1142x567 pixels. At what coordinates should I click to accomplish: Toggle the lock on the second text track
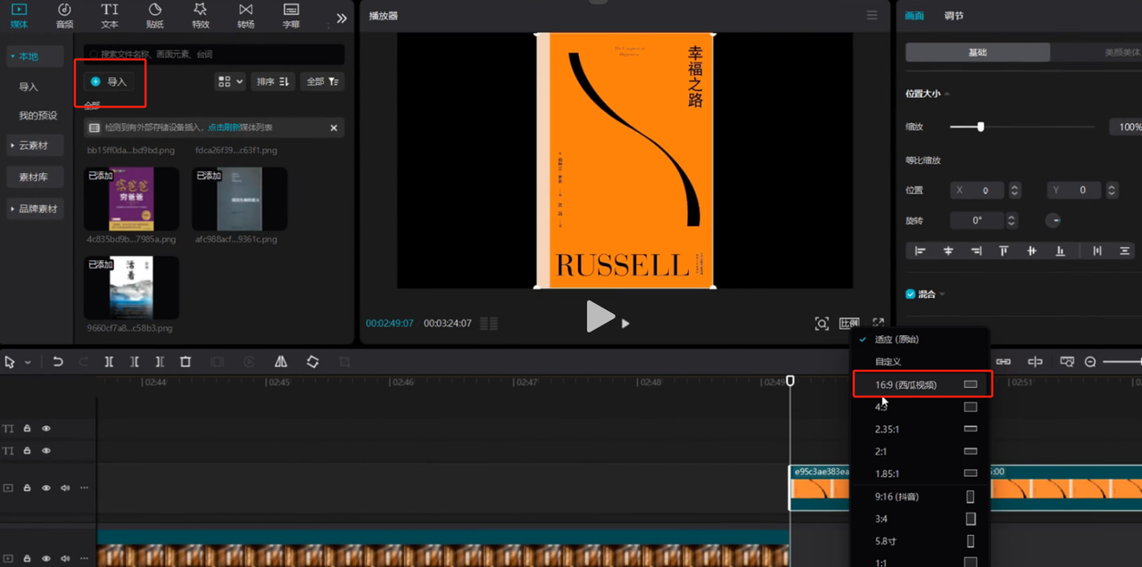pos(28,451)
